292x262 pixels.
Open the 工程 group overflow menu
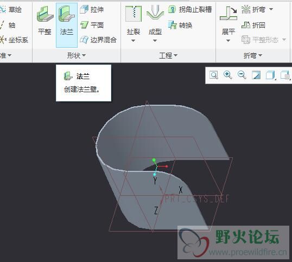pyautogui.click(x=168, y=55)
